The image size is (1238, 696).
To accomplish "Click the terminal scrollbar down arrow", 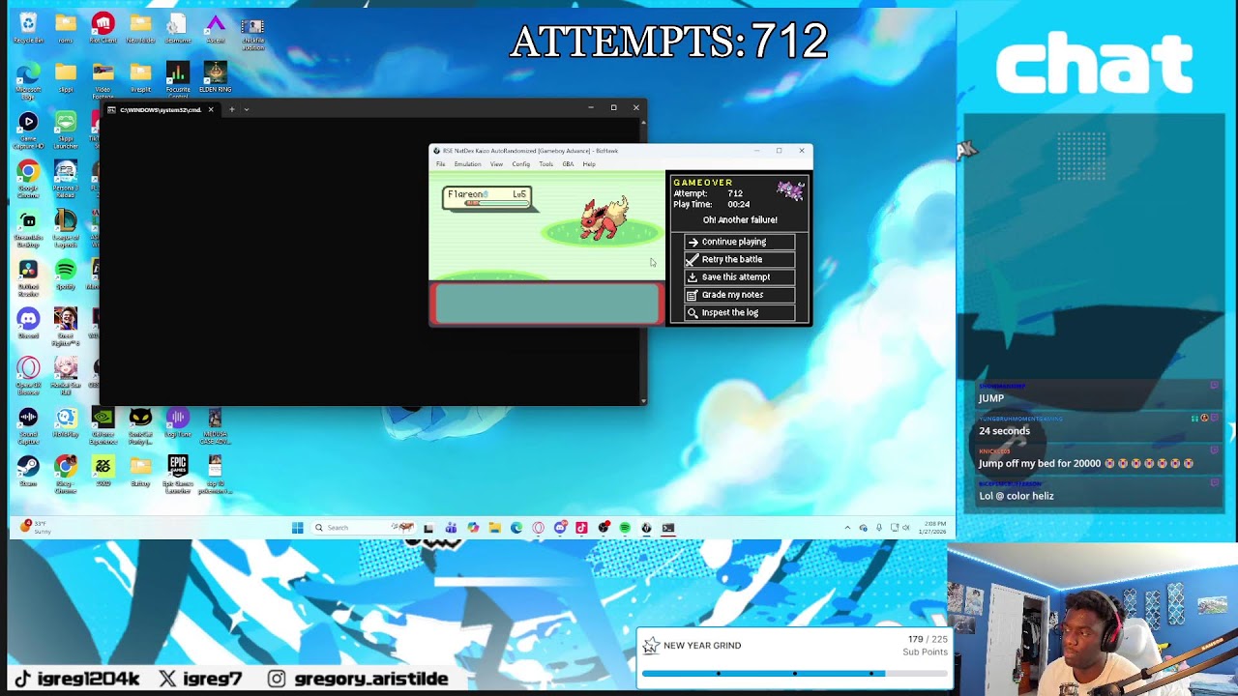I will tap(642, 400).
